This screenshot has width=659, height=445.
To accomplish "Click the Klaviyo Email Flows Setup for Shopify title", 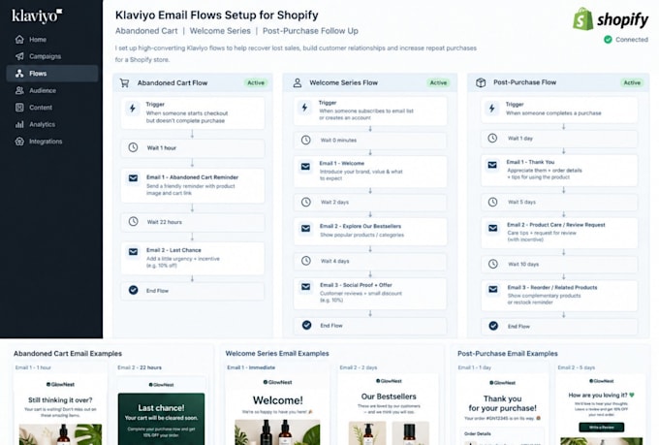I will click(x=216, y=16).
